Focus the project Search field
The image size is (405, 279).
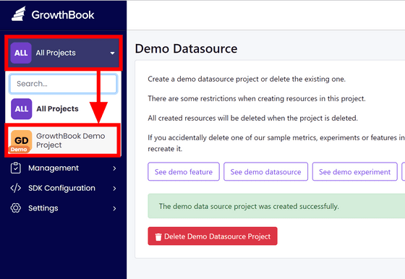tap(64, 84)
